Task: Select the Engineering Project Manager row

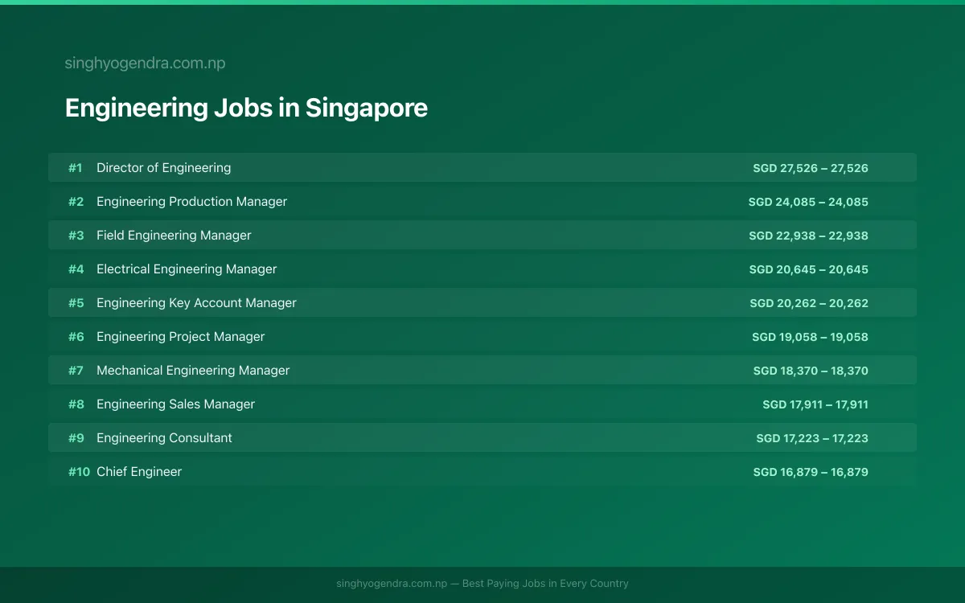Action: click(x=482, y=336)
